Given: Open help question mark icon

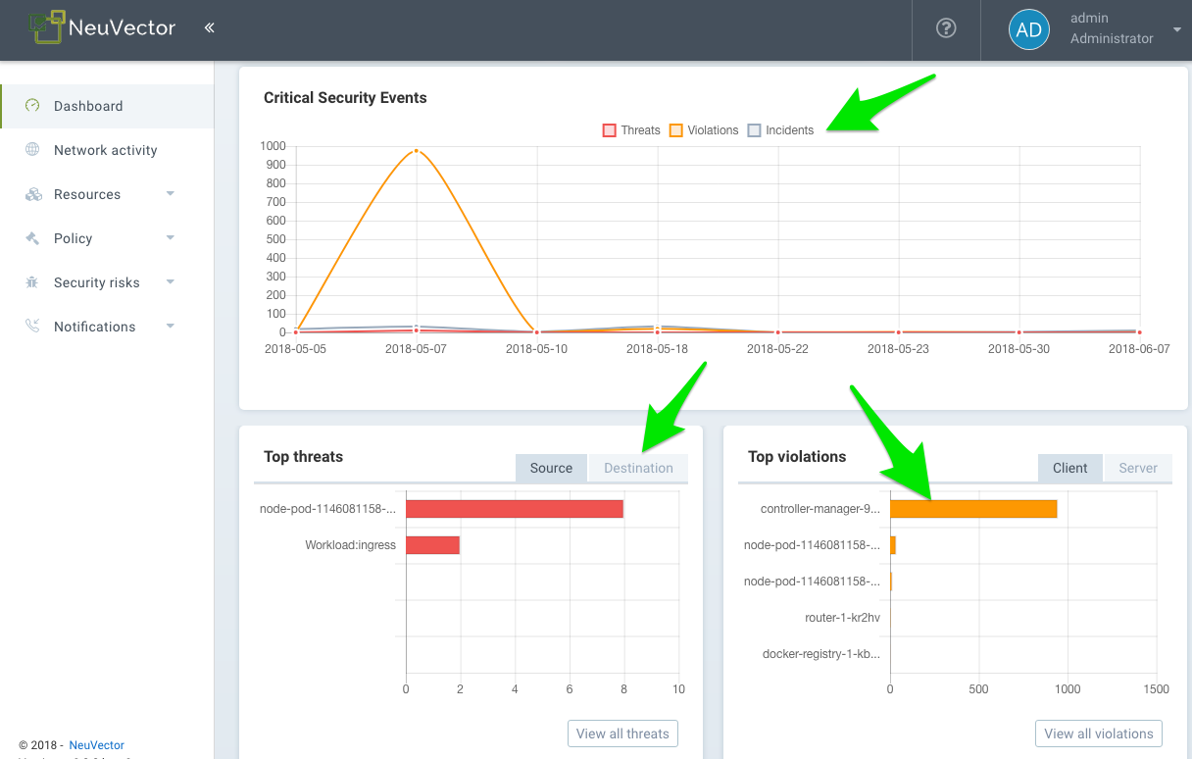Looking at the screenshot, I should tap(946, 28).
